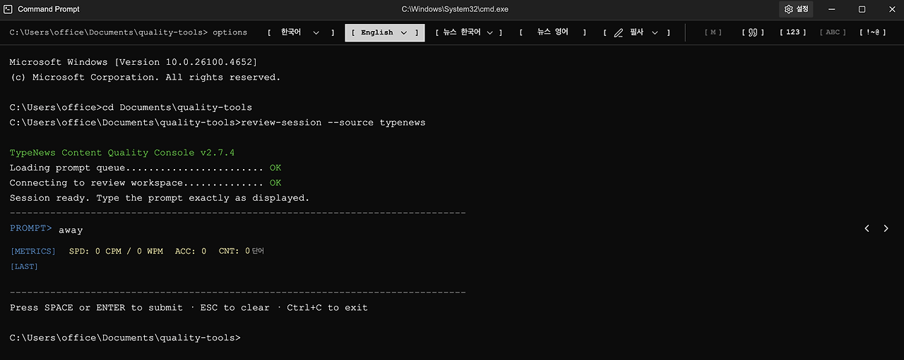This screenshot has height=360, width=904.
Task: Click the "review-session --source typenews" command line
Action: click(x=218, y=123)
